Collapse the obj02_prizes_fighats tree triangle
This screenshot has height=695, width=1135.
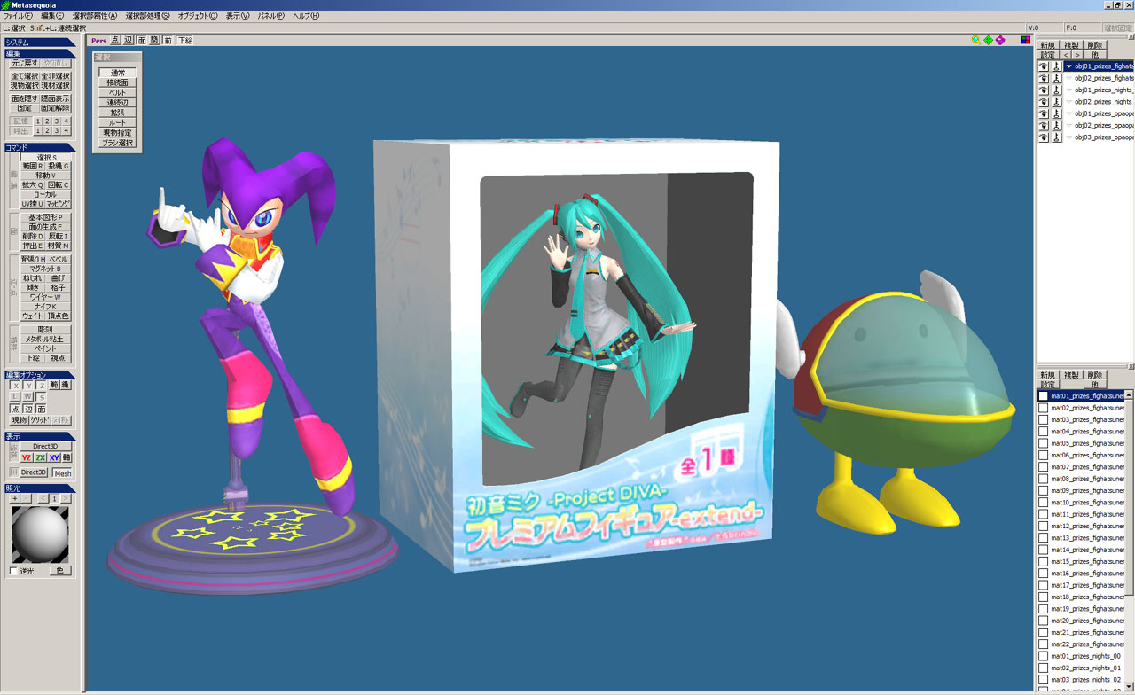click(1069, 78)
